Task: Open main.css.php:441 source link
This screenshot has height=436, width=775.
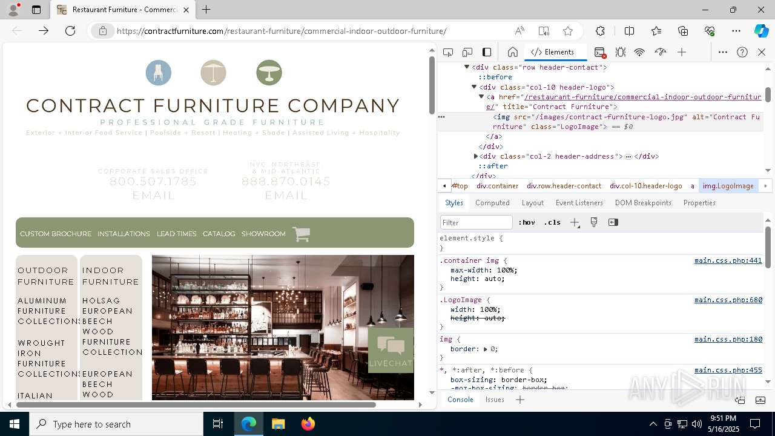Action: point(728,260)
